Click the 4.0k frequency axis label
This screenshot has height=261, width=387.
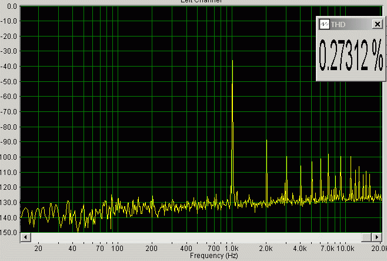click(x=300, y=249)
